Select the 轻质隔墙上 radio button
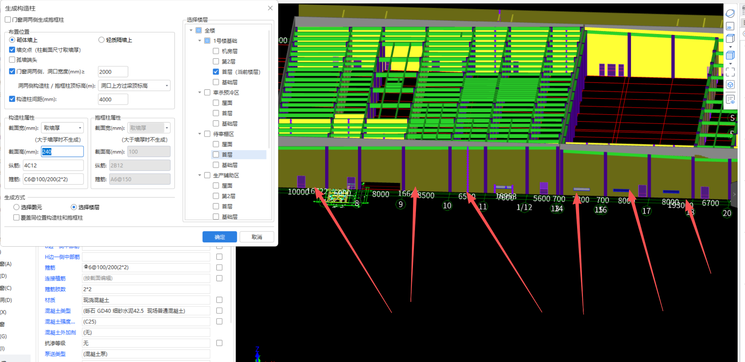The height and width of the screenshot is (362, 745). pyautogui.click(x=102, y=40)
